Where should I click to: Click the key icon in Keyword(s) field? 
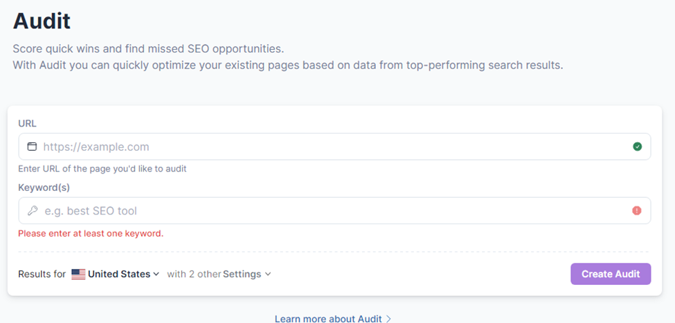pyautogui.click(x=32, y=211)
